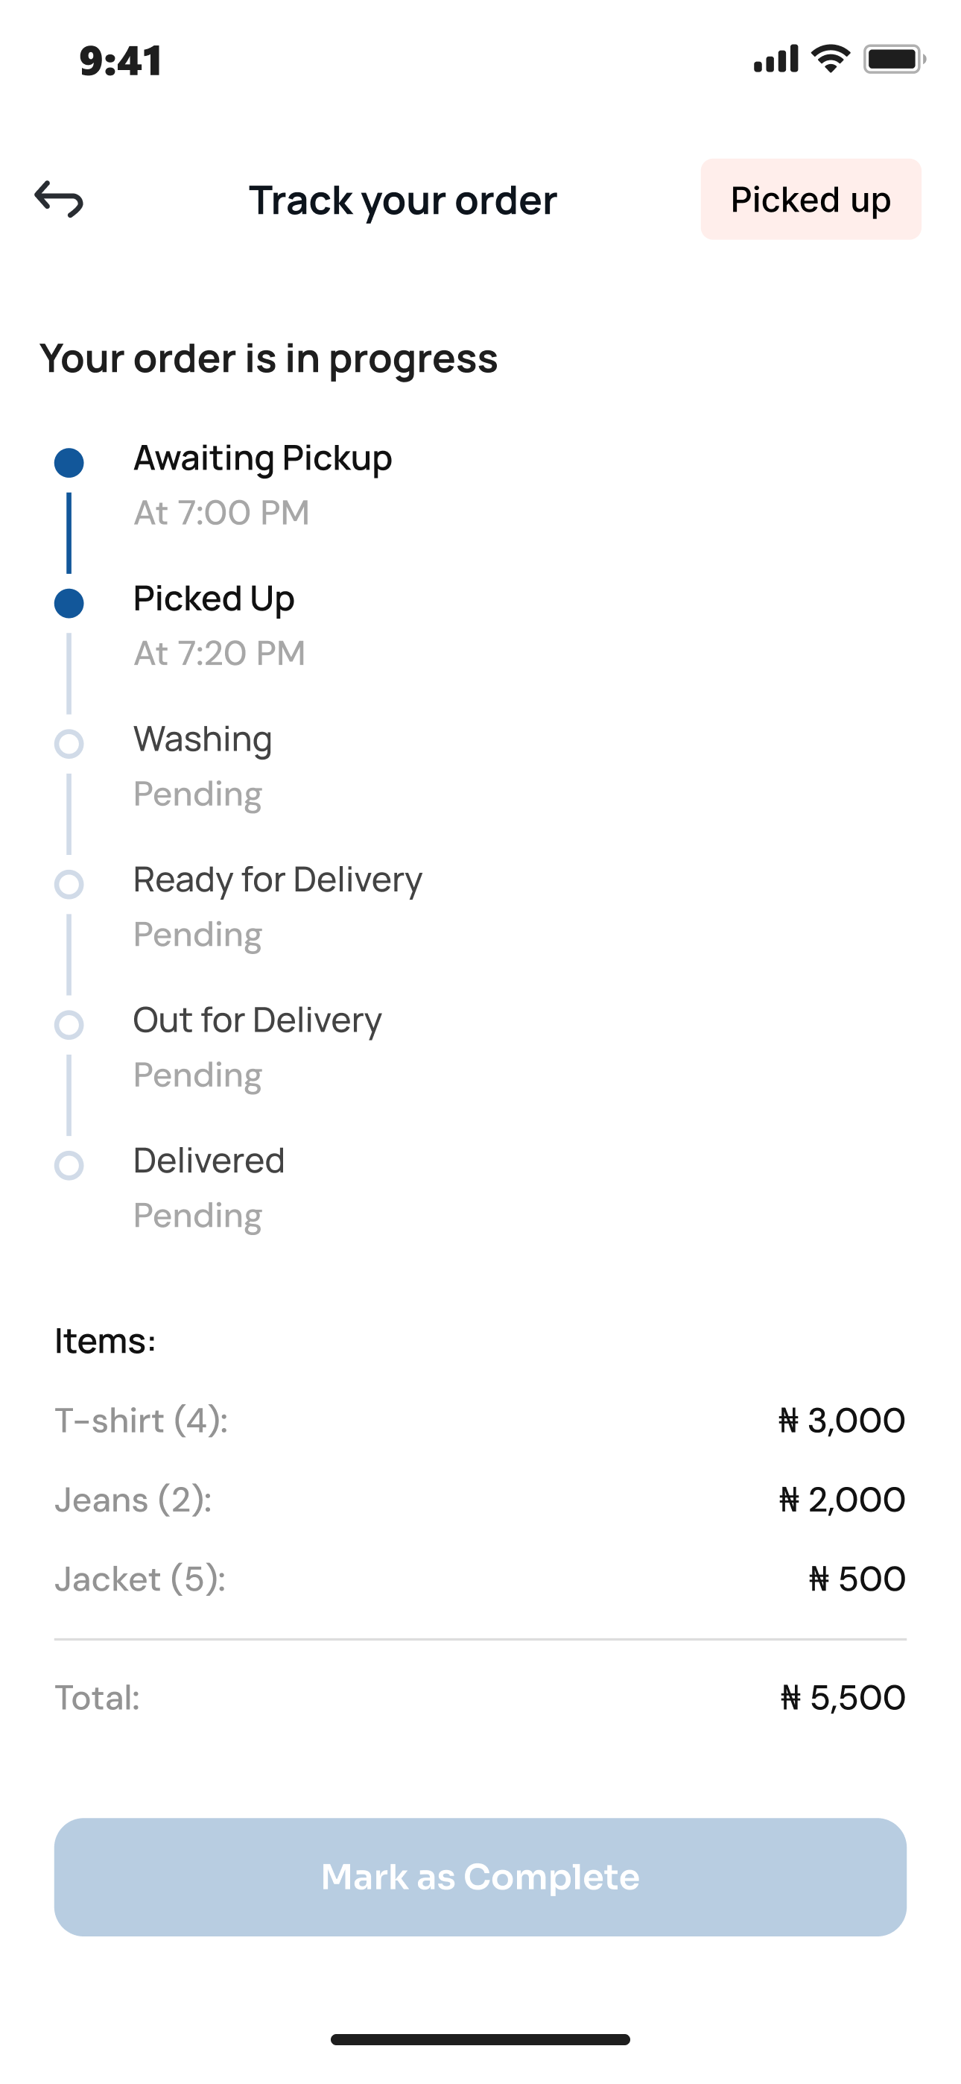Viewport: 961px width, 2084px height.
Task: Tap the back arrow icon
Action: pyautogui.click(x=59, y=199)
